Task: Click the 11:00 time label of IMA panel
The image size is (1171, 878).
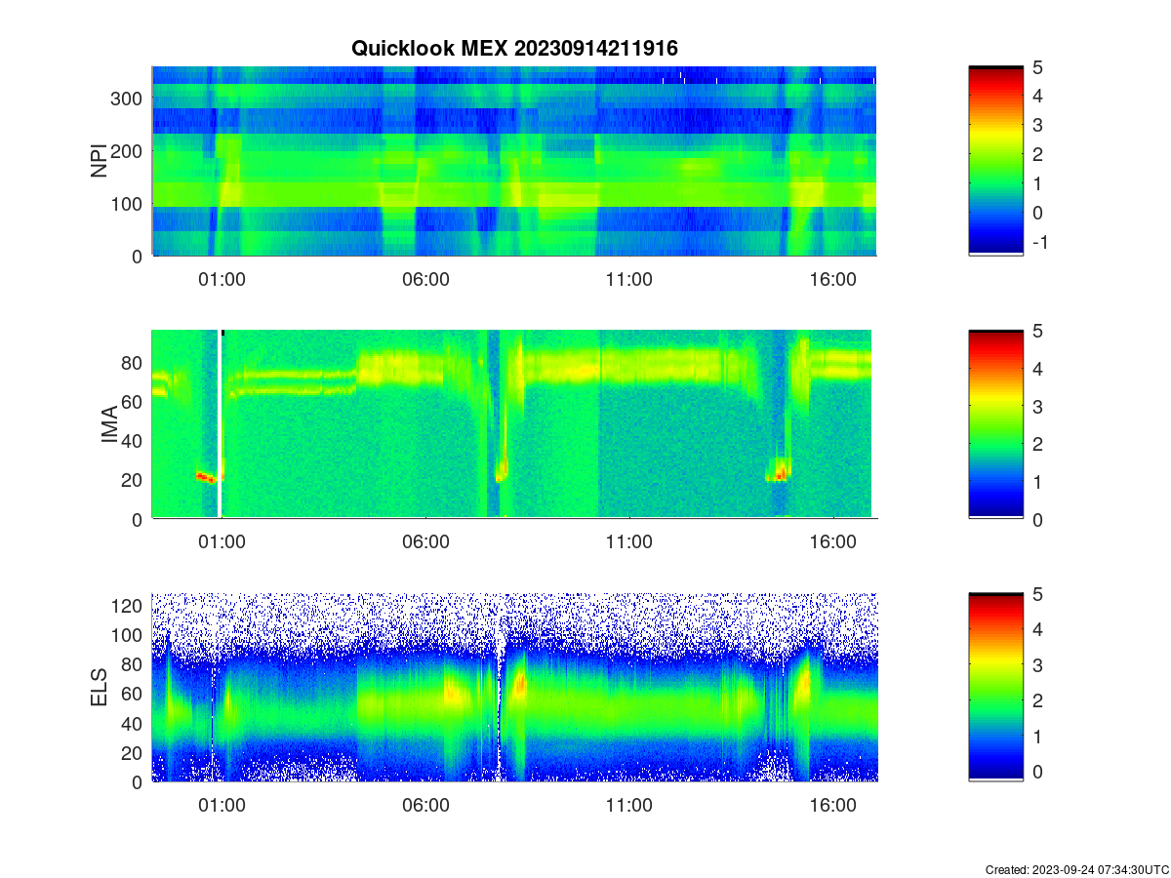Action: click(x=629, y=541)
